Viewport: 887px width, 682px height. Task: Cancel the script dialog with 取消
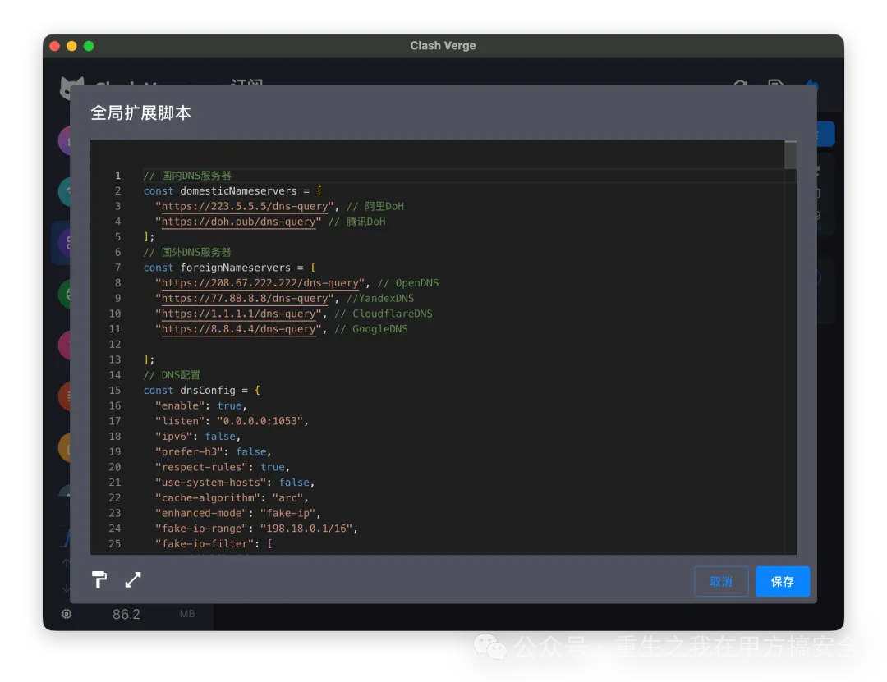tap(720, 581)
